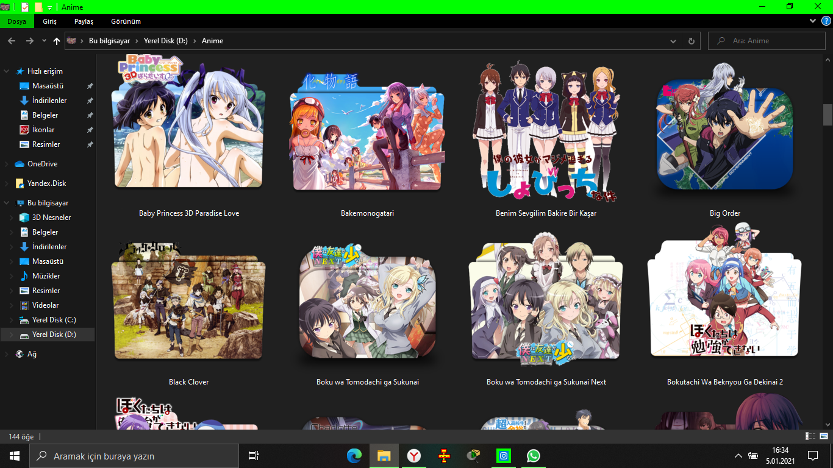
Task: Expand the Ağ network node
Action: click(x=7, y=354)
